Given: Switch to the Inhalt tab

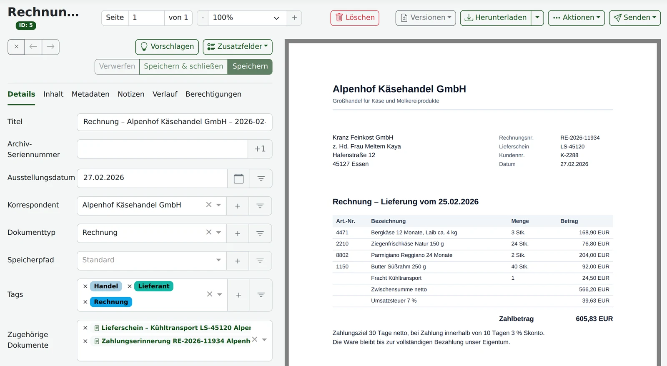Looking at the screenshot, I should (x=53, y=94).
